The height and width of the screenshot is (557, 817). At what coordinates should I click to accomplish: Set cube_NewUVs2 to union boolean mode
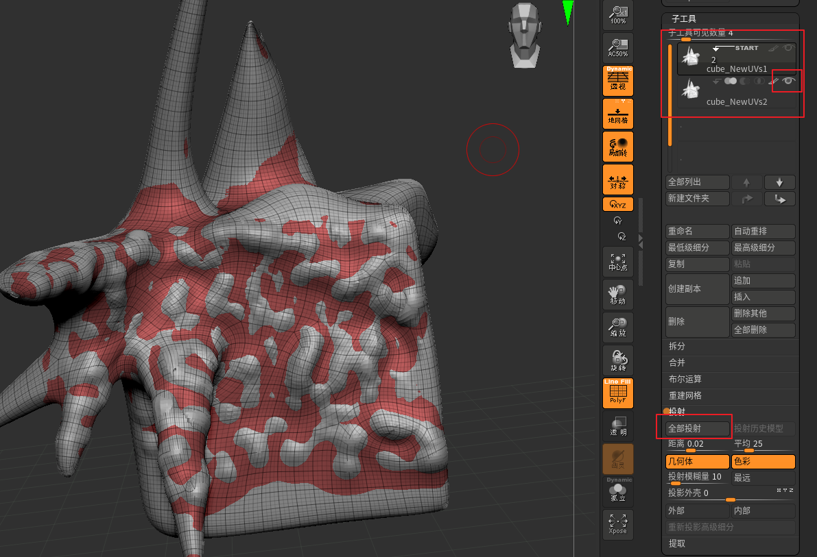click(731, 81)
